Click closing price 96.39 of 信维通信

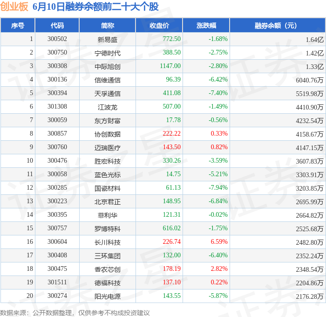173,79
